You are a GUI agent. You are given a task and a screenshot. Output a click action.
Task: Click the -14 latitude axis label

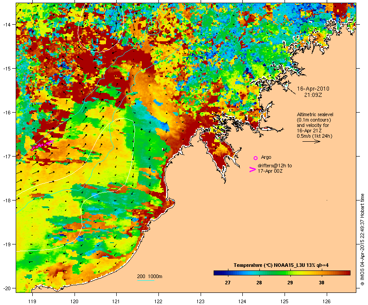[7, 24]
